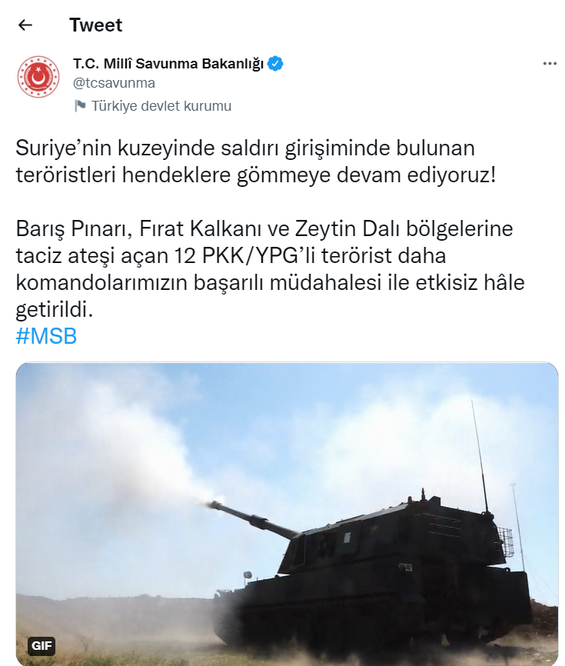The height and width of the screenshot is (666, 565).
Task: Click the tweet text about Suriye'nin kuzeyinde
Action: point(255,162)
